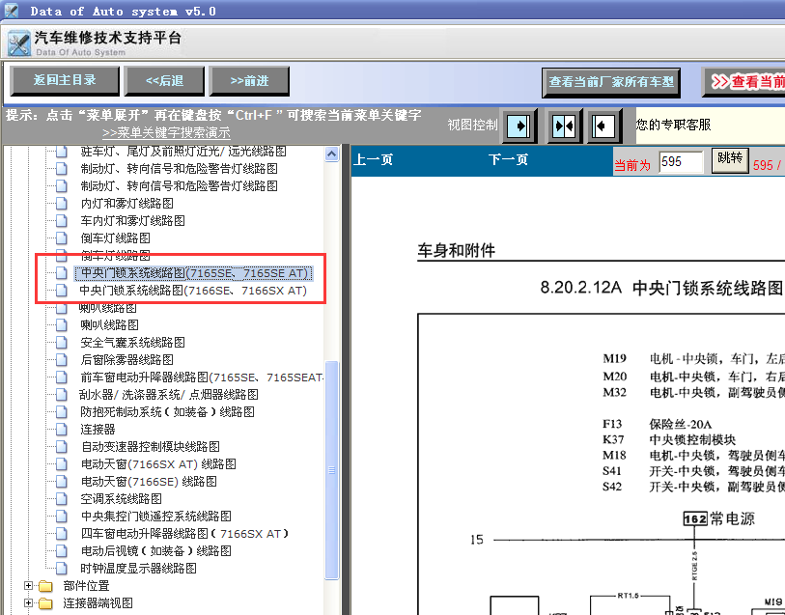Screen dimensions: 785x615
Task: Click the 部件位置 folder icon
Action: [45, 585]
